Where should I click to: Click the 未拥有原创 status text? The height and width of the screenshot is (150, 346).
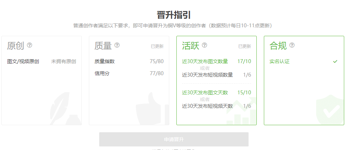click(64, 61)
